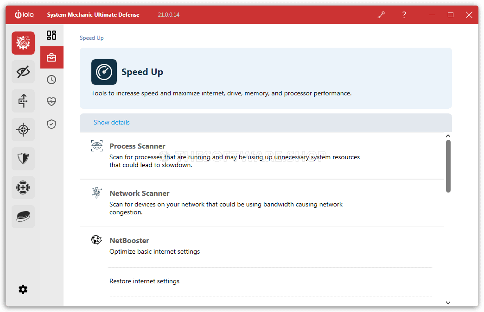484x312 pixels.
Task: Maximize the System Mechanic window
Action: tap(451, 15)
